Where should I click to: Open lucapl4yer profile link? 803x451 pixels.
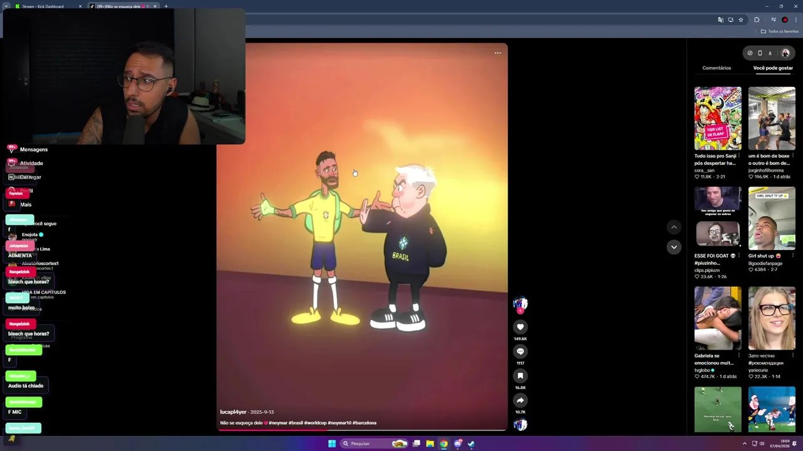pyautogui.click(x=233, y=412)
